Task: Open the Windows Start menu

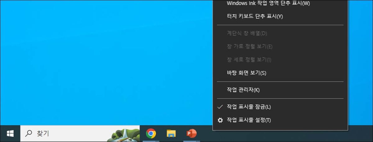Action: [10, 134]
